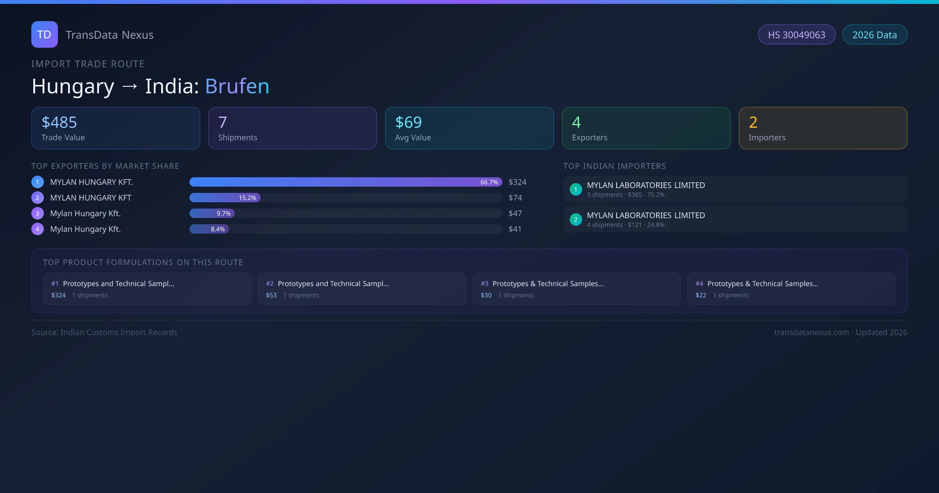The width and height of the screenshot is (939, 493).
Task: Click the TD logo icon
Action: [x=44, y=34]
